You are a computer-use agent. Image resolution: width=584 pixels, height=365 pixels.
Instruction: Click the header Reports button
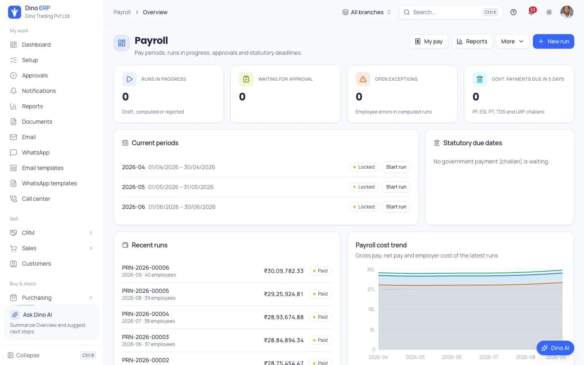[472, 41]
